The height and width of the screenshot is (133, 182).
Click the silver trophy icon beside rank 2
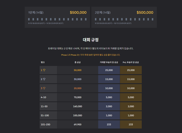[x=44, y=79]
